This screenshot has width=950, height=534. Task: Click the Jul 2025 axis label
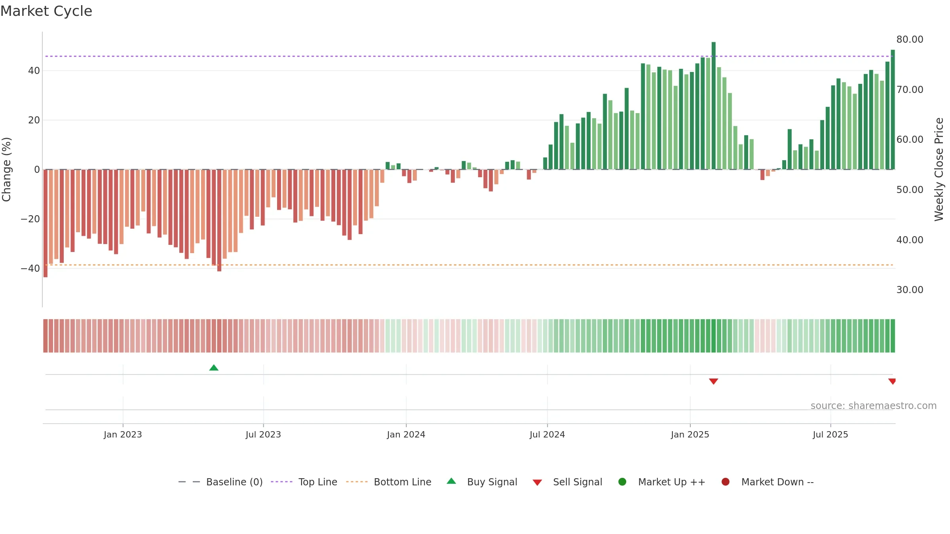830,434
